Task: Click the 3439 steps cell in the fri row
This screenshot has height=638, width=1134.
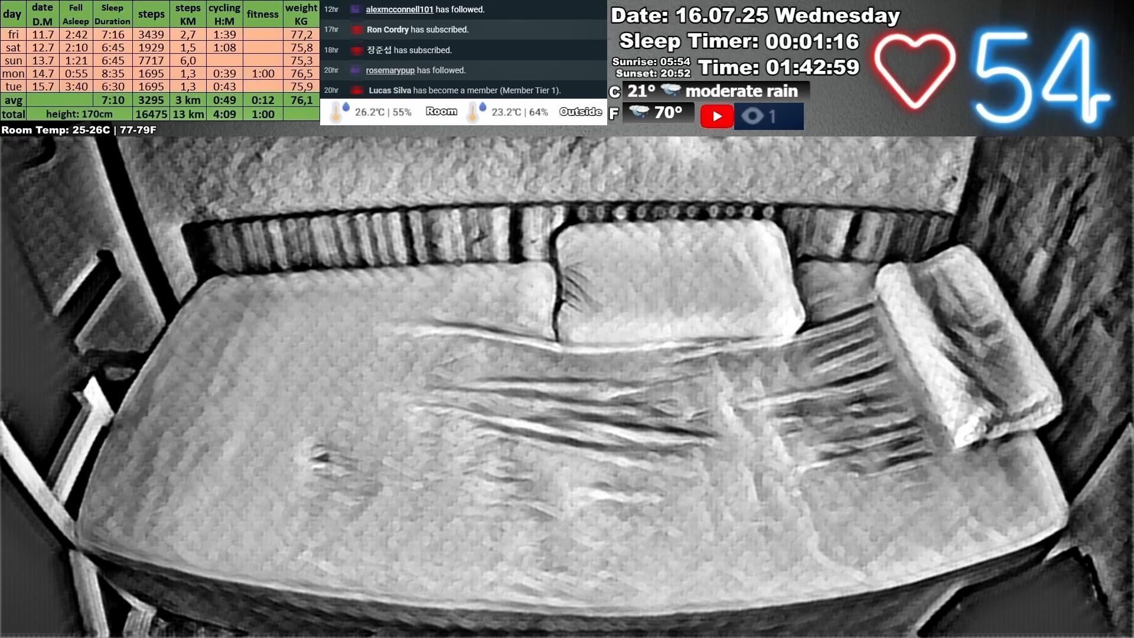Action: 151,35
